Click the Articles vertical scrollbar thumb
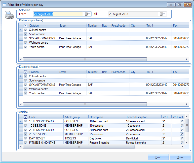The image size is (194, 163). tap(186, 125)
